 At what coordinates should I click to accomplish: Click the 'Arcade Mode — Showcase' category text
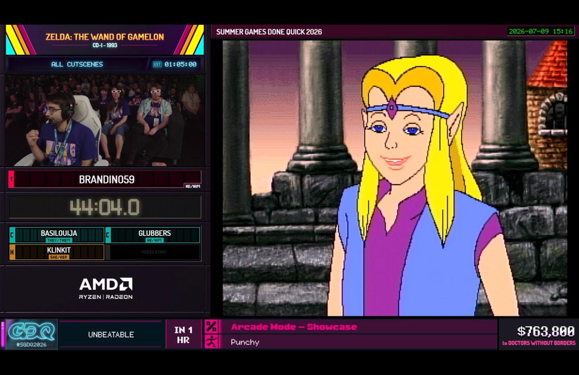point(294,327)
